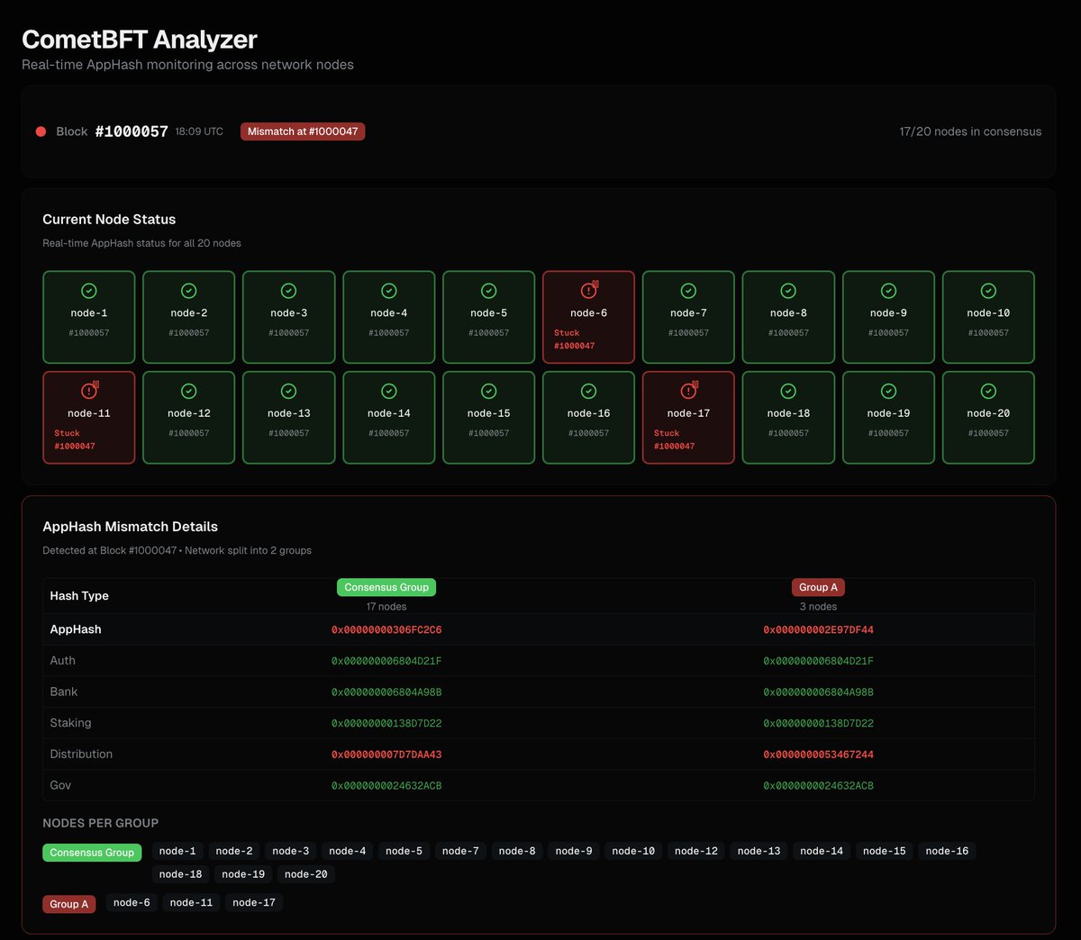Click block number #1000057 in header
The width and height of the screenshot is (1081, 940).
(132, 131)
